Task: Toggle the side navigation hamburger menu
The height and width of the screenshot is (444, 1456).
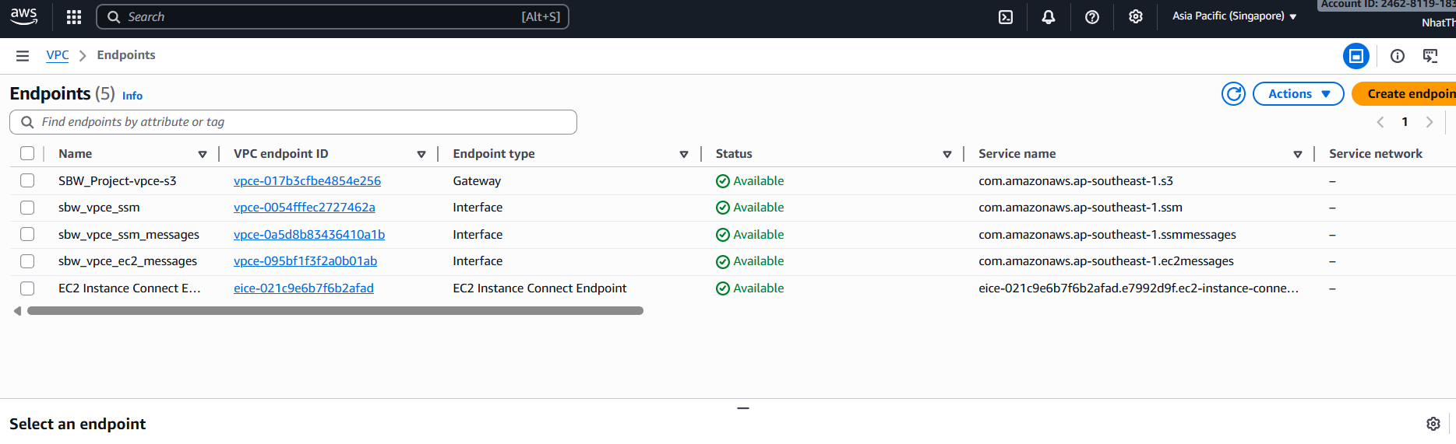Action: click(x=23, y=55)
